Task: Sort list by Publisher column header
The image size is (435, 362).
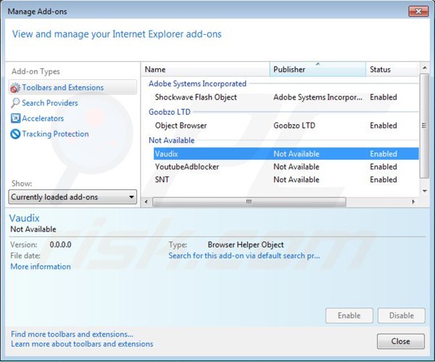Action: [318, 70]
